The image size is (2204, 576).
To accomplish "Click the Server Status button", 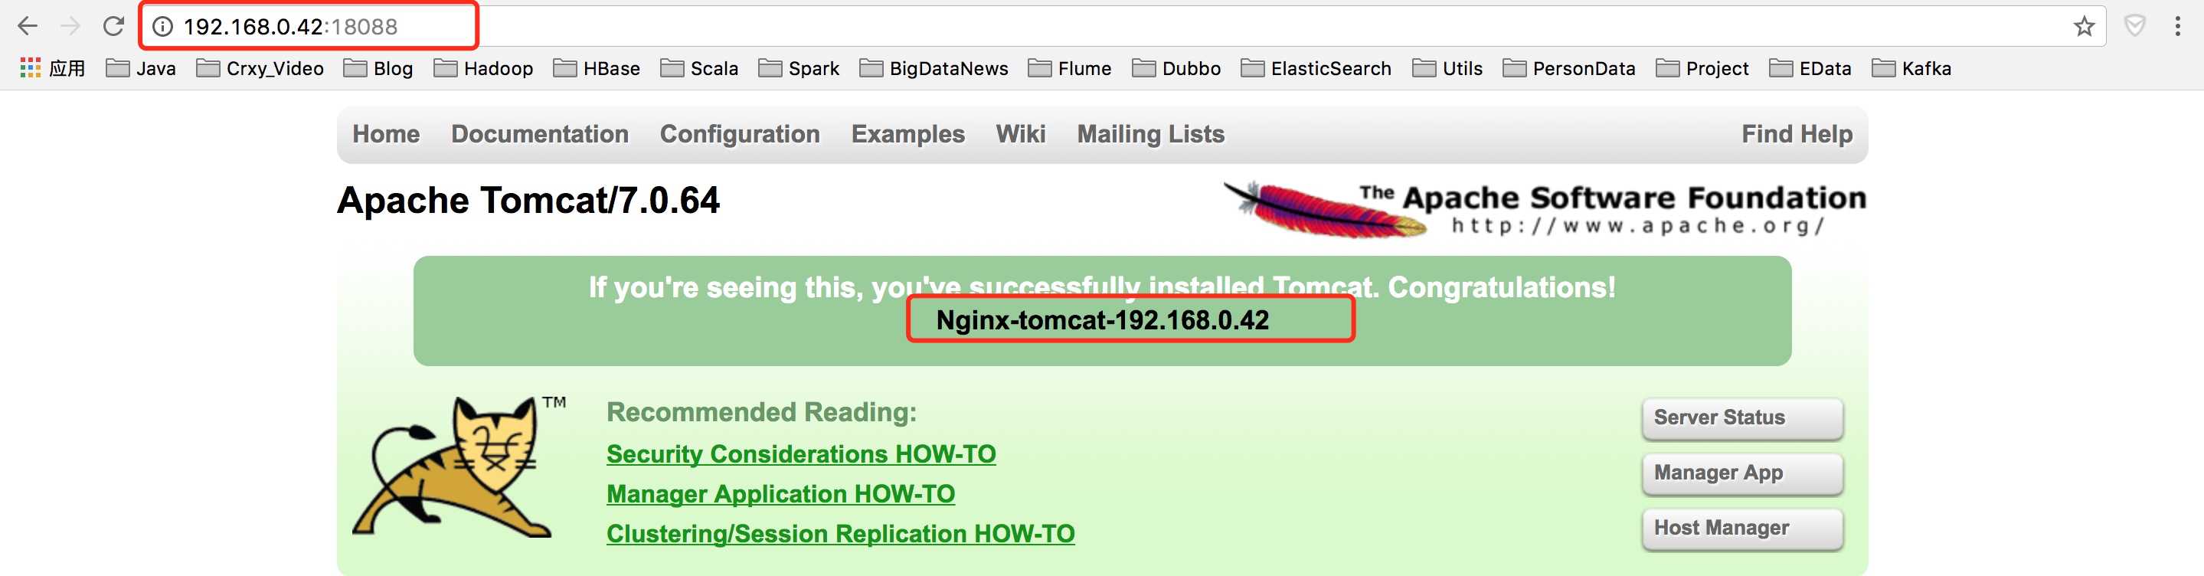I will (1743, 418).
